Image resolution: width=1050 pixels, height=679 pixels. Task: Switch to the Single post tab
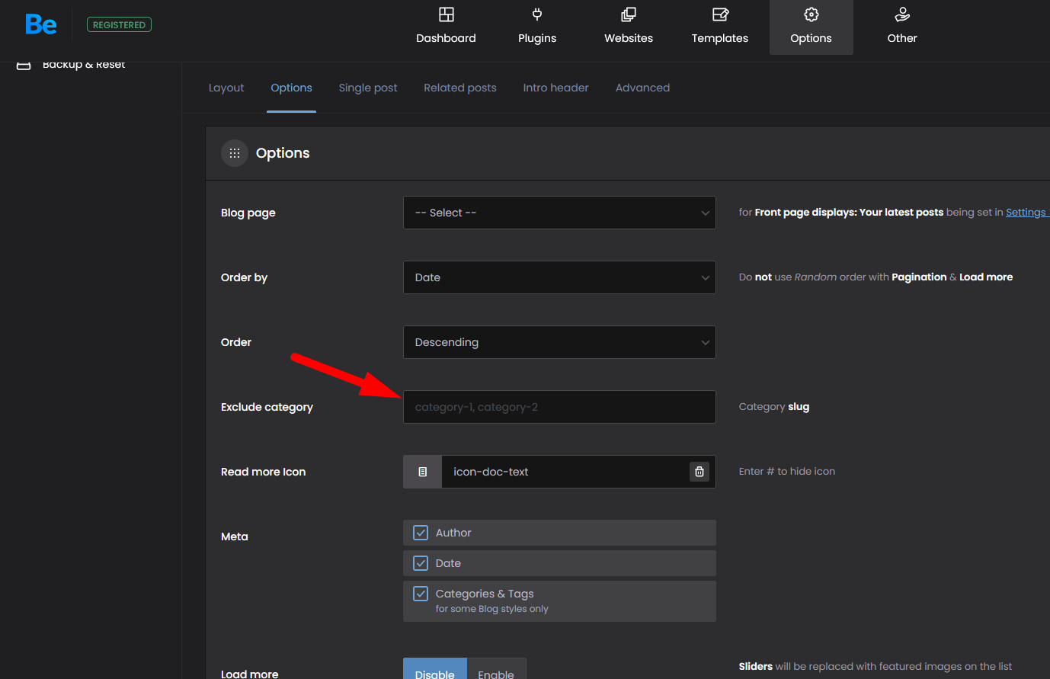(x=368, y=88)
